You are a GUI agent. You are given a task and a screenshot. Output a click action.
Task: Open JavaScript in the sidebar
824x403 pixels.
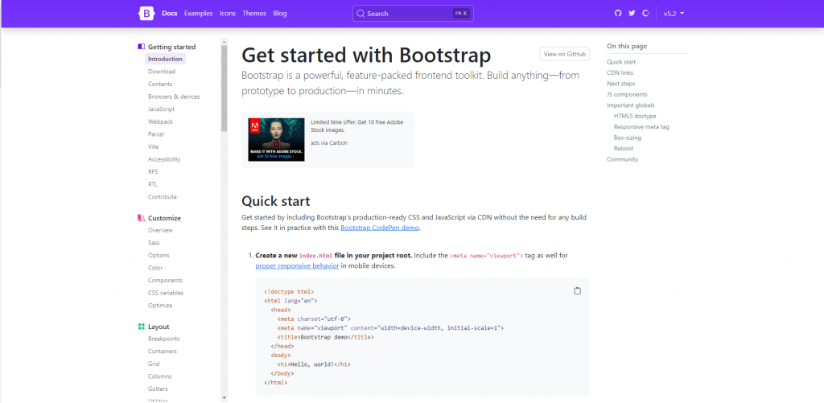click(x=161, y=109)
